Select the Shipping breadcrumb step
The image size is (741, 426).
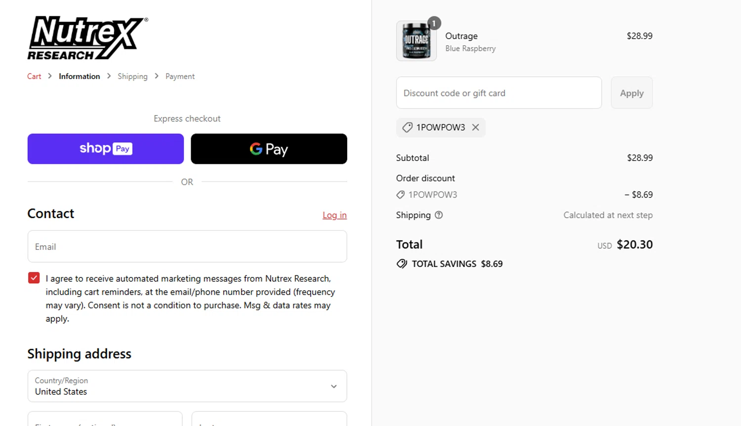(x=132, y=77)
